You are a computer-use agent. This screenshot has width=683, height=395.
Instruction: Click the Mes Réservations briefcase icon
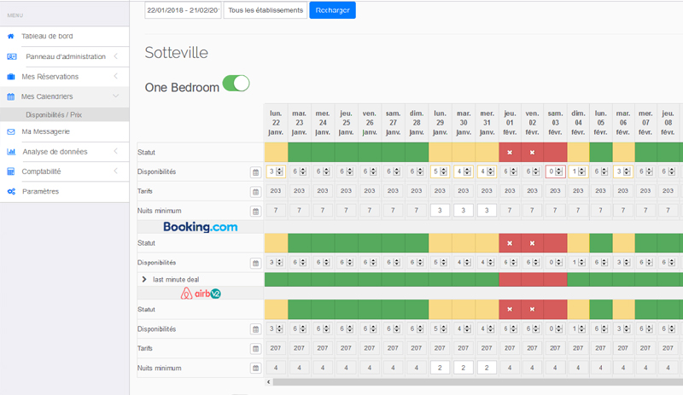click(11, 77)
